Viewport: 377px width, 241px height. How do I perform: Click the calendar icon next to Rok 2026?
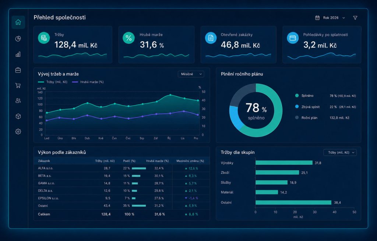(x=317, y=18)
